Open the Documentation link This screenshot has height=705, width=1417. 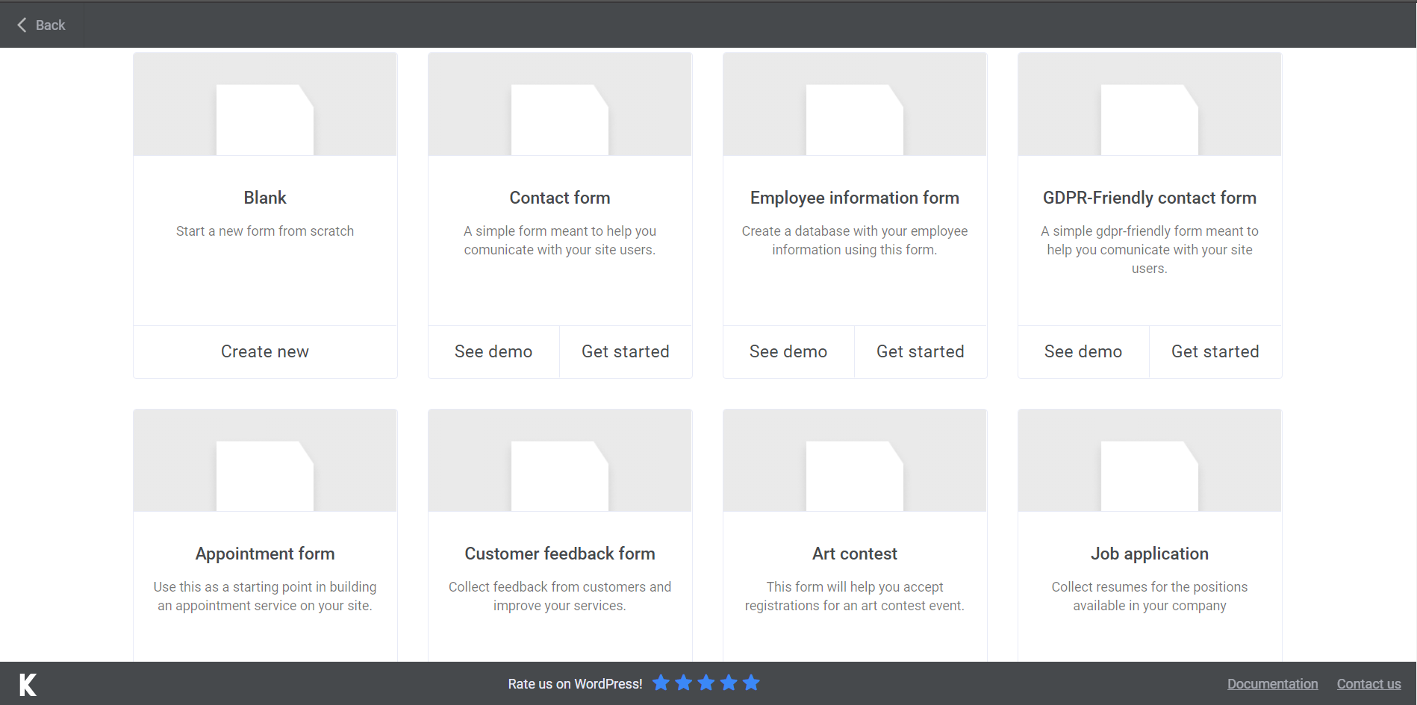[1272, 683]
